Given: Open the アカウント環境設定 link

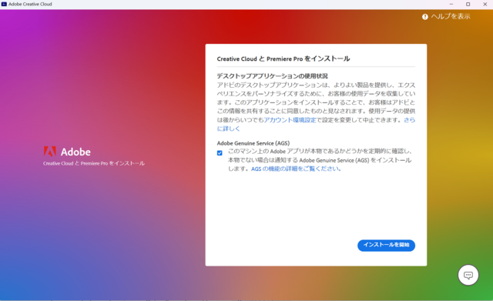Looking at the screenshot, I should pyautogui.click(x=290, y=120).
